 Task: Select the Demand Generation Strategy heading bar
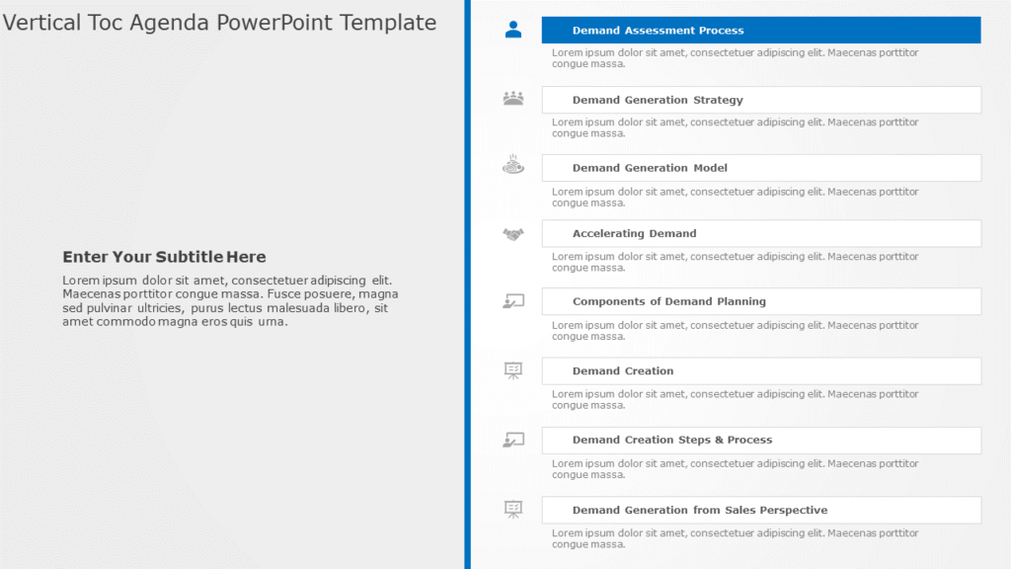(760, 100)
